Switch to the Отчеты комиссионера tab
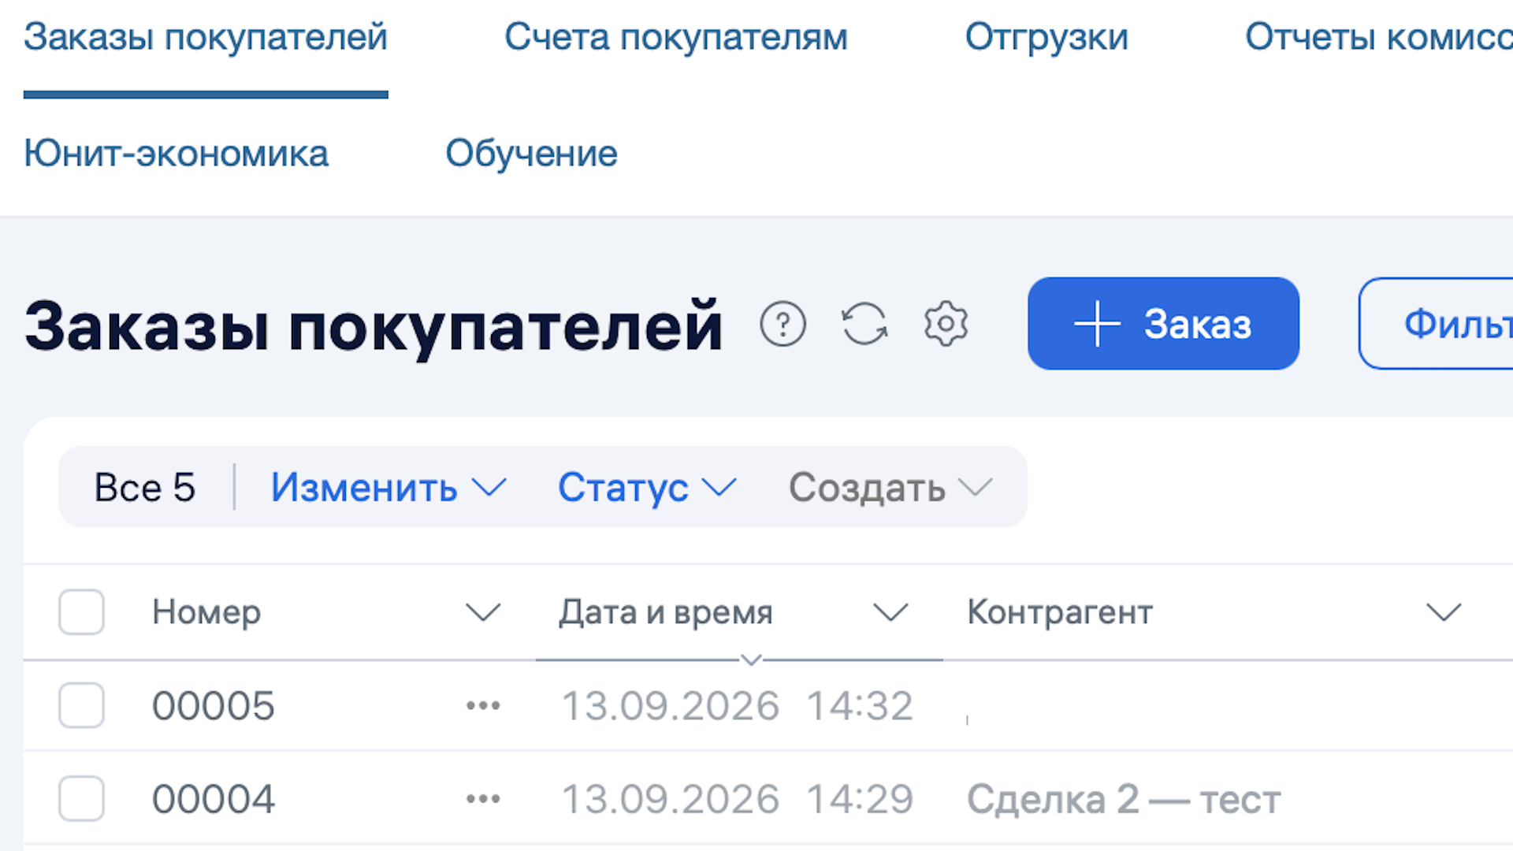Viewport: 1513px width, 851px height. (x=1379, y=37)
